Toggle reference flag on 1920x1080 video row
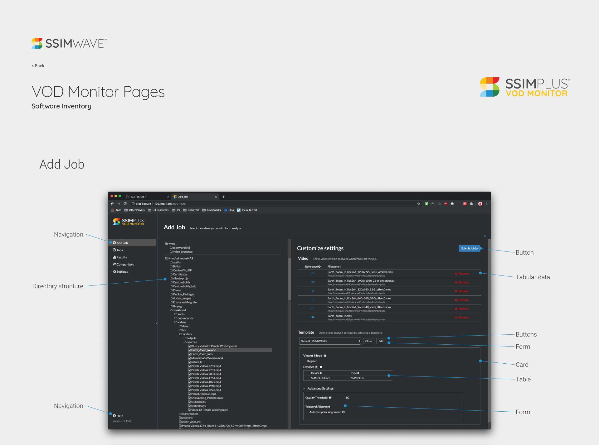This screenshot has width=599, height=445. [x=313, y=282]
